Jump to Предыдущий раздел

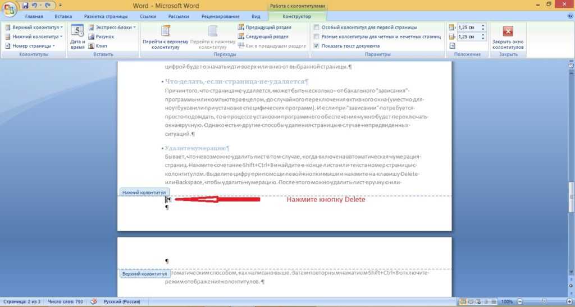pyautogui.click(x=264, y=27)
